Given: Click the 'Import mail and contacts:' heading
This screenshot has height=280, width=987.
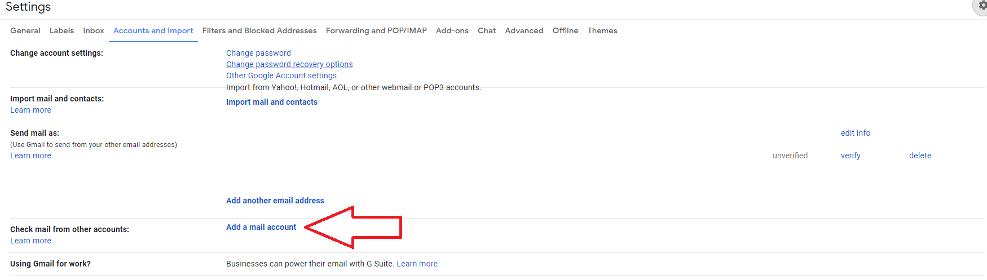Looking at the screenshot, I should [x=57, y=99].
